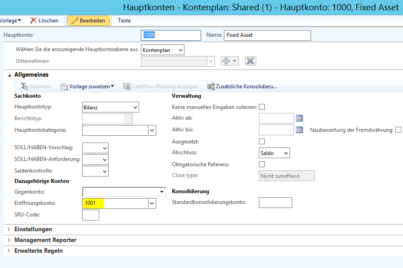The width and height of the screenshot is (403, 268).
Task: Click the Name field containing Fixed Asset
Action: [x=267, y=35]
